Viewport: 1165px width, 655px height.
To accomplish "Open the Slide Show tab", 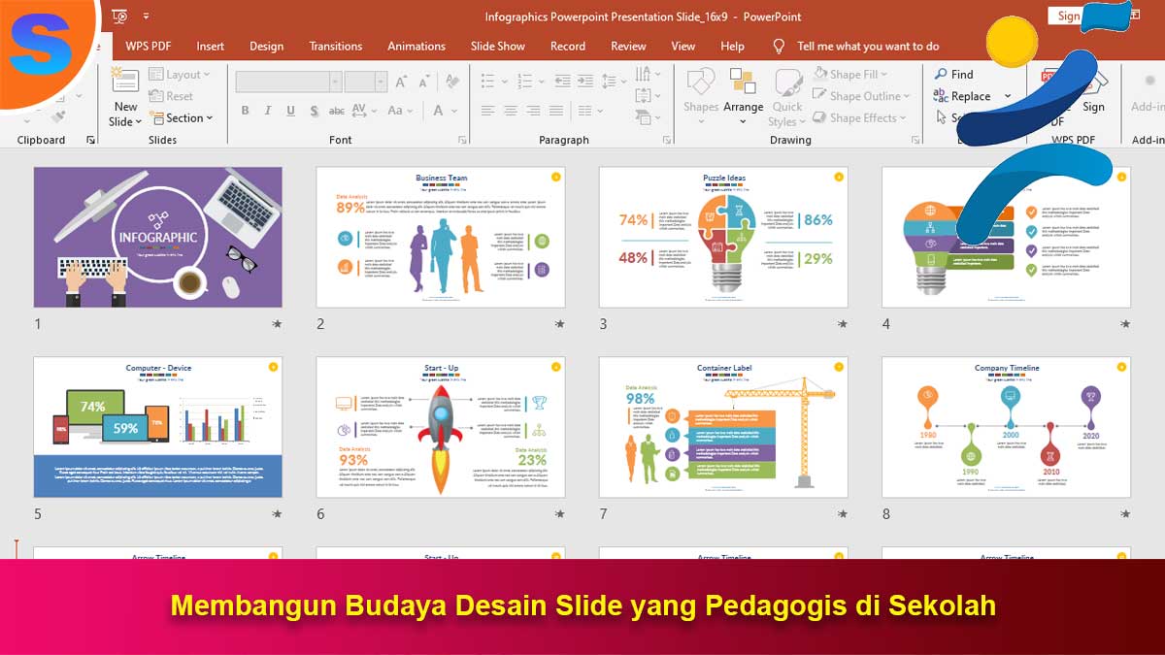I will 497,46.
